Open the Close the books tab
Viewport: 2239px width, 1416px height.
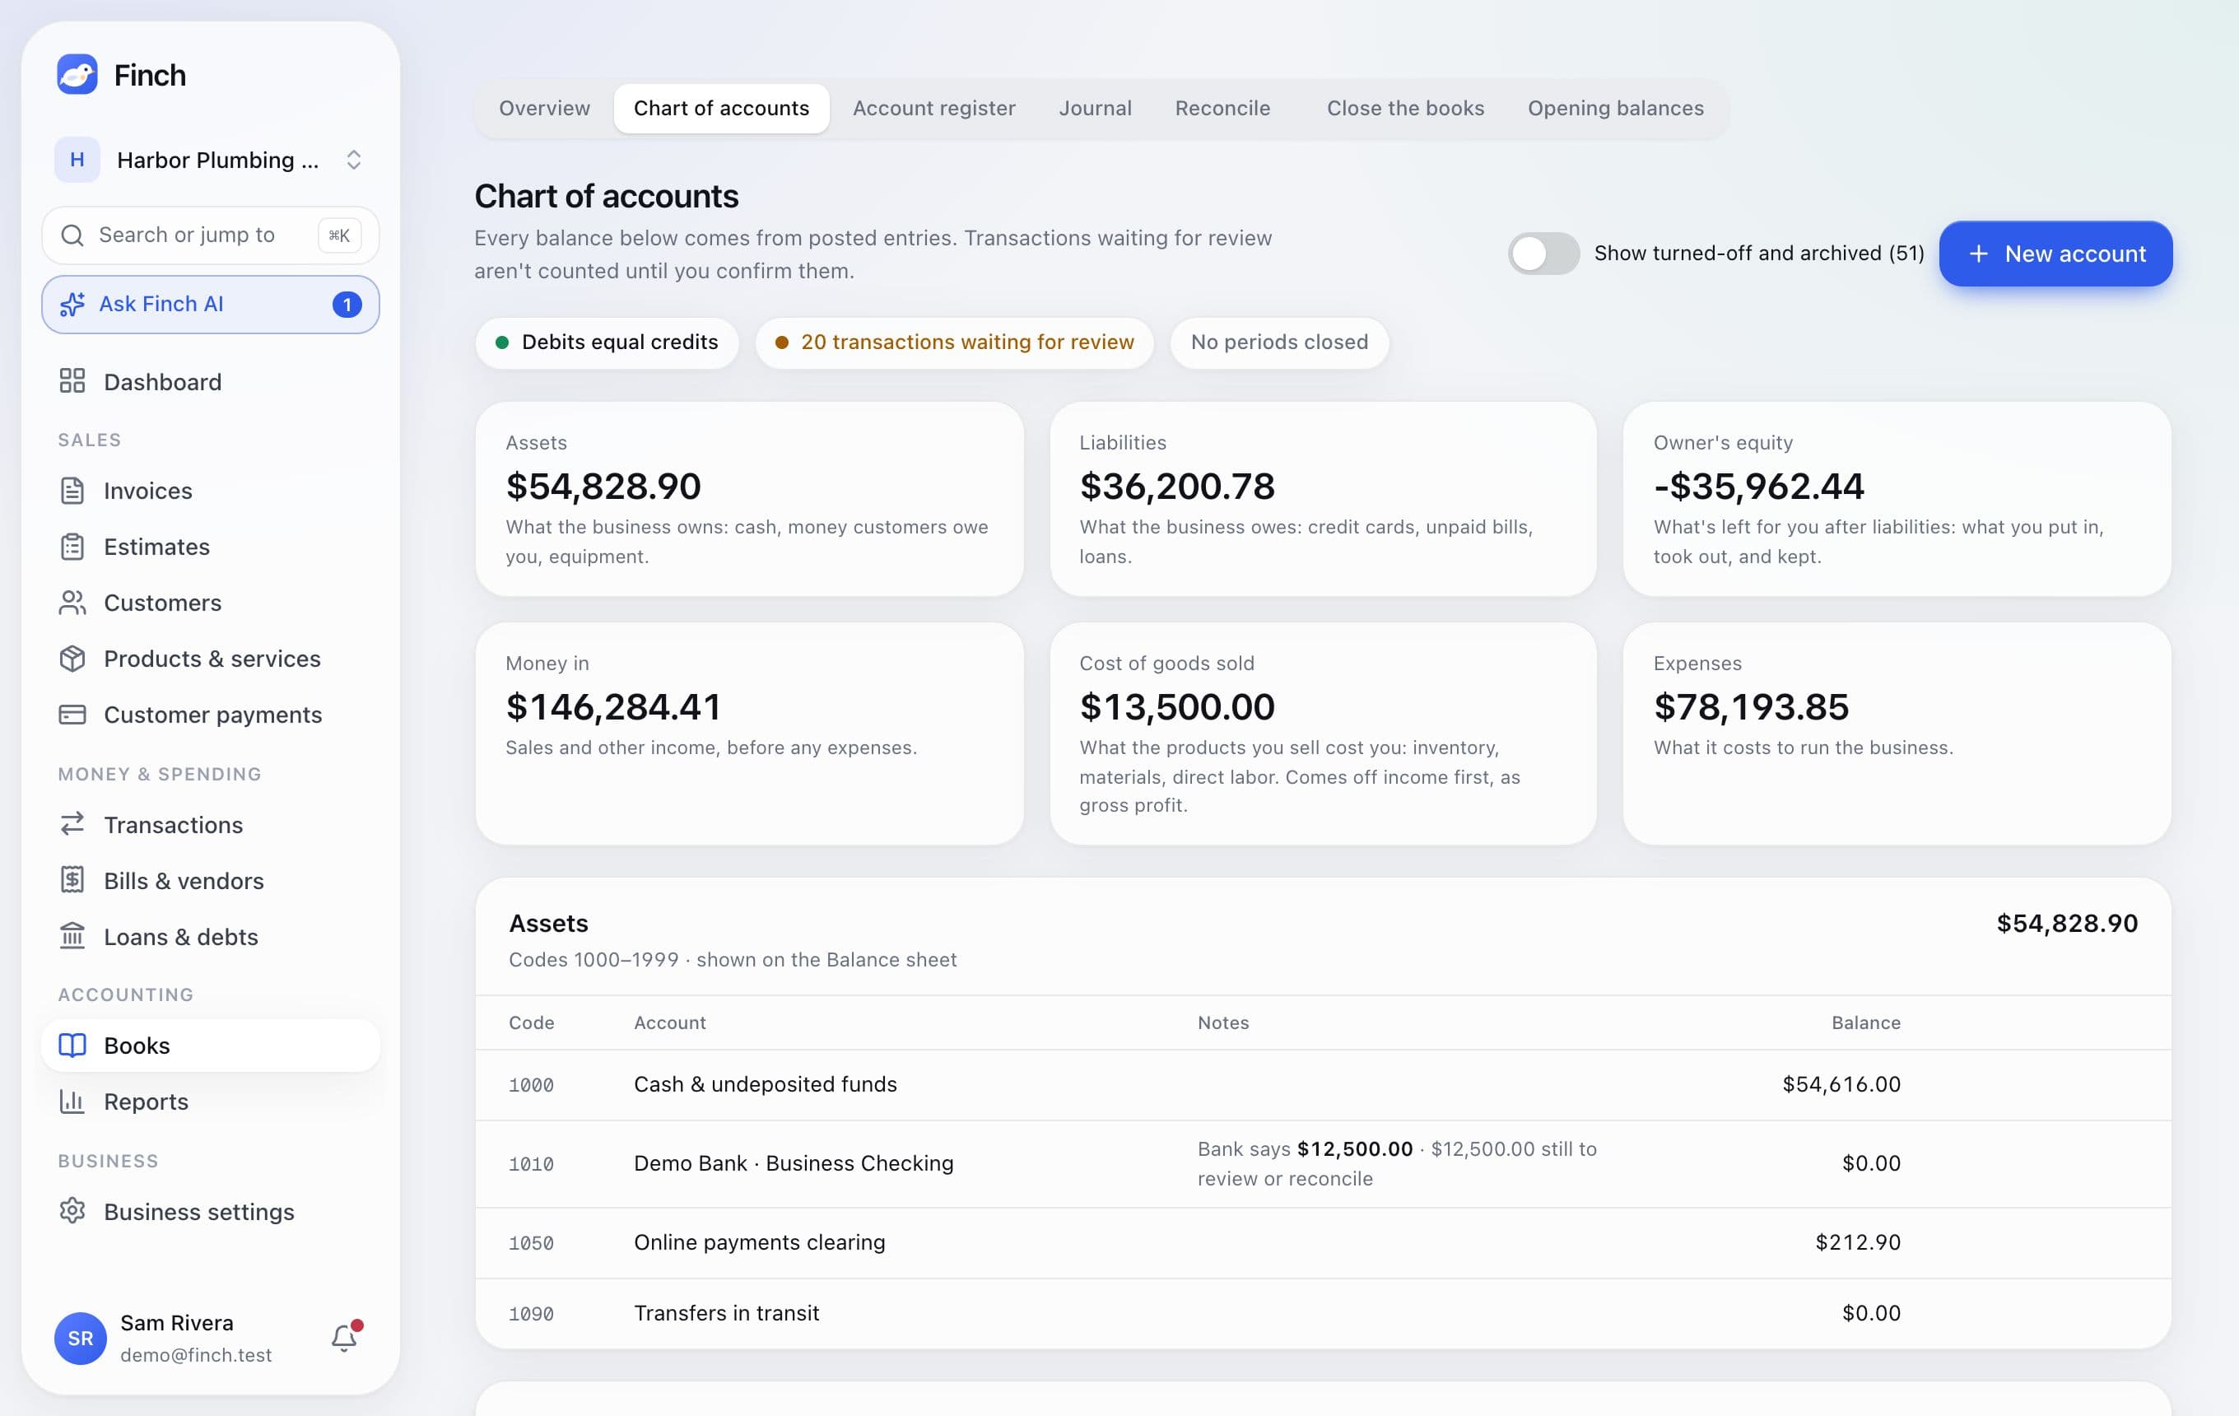1405,108
